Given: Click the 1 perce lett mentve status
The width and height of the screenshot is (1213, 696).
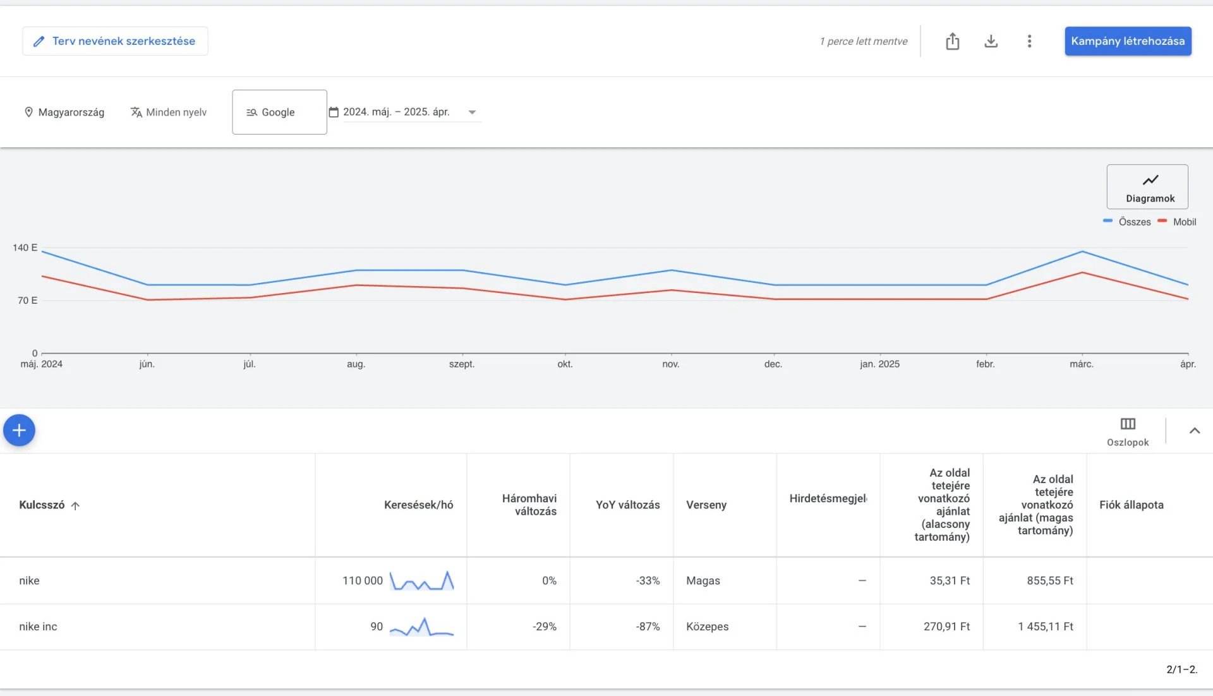Looking at the screenshot, I should pyautogui.click(x=864, y=41).
